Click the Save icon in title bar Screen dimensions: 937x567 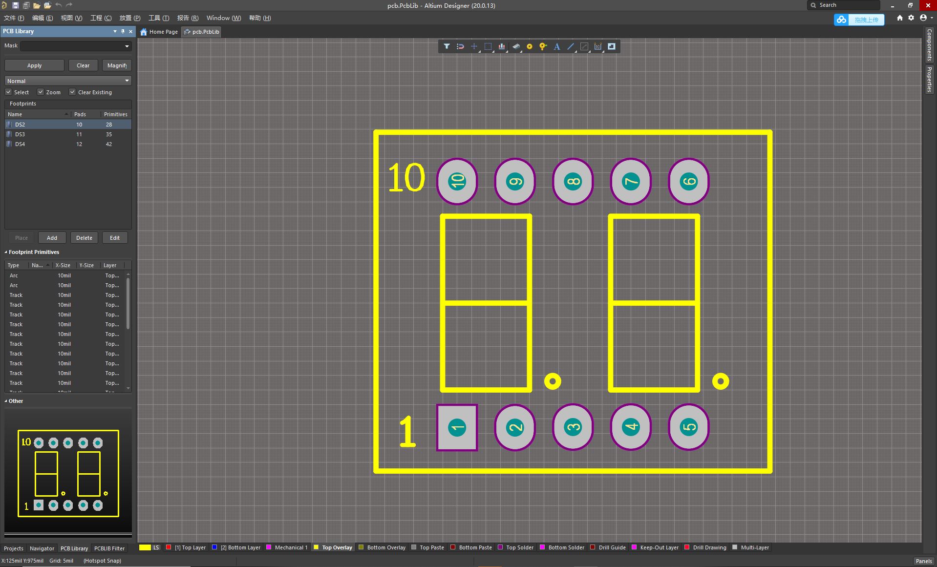(15, 5)
